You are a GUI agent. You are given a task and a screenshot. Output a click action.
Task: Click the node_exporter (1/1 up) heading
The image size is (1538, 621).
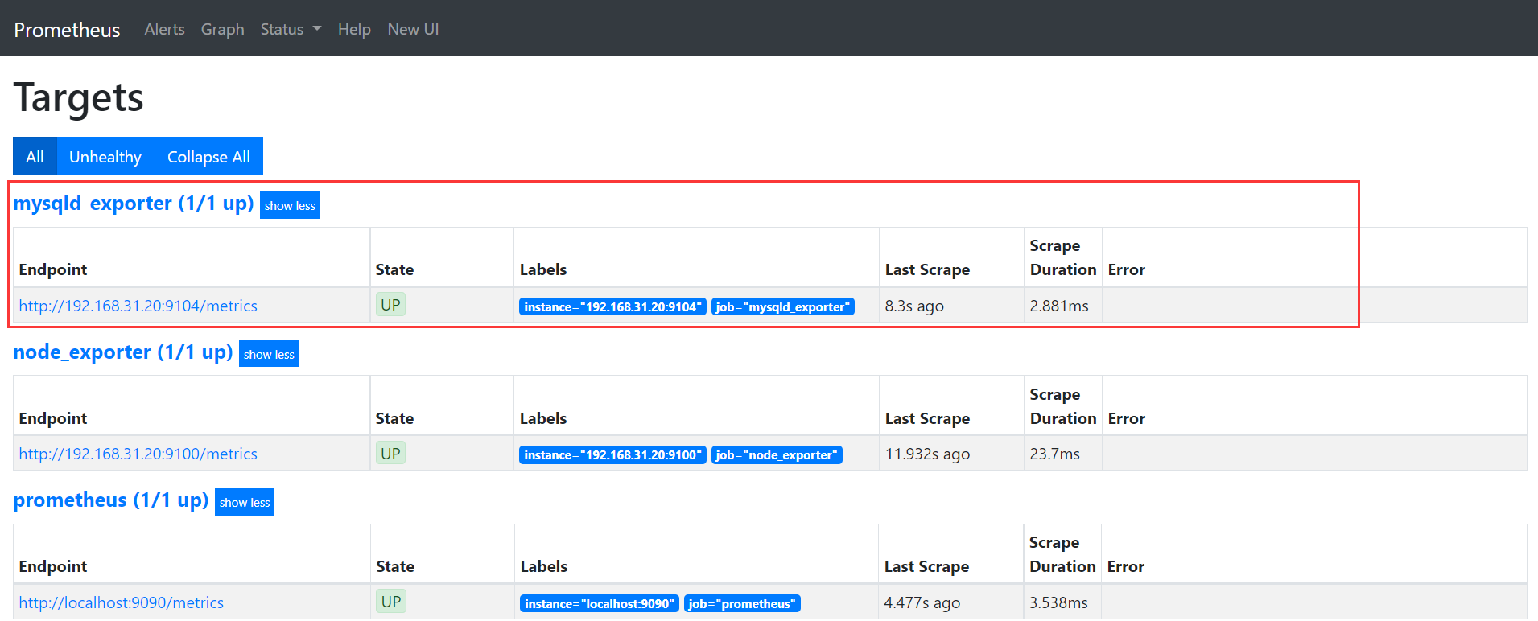[x=123, y=352]
